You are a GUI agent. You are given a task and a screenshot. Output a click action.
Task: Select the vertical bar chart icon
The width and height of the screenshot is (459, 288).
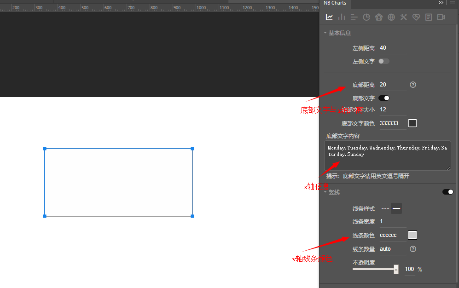[x=342, y=17]
